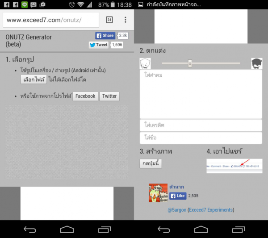Click the ใส่เครดิต credit input field

click(201, 125)
